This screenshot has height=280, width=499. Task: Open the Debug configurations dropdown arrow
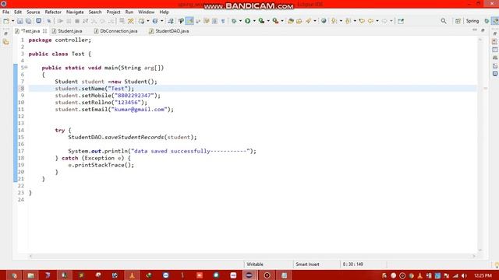tap(240, 21)
